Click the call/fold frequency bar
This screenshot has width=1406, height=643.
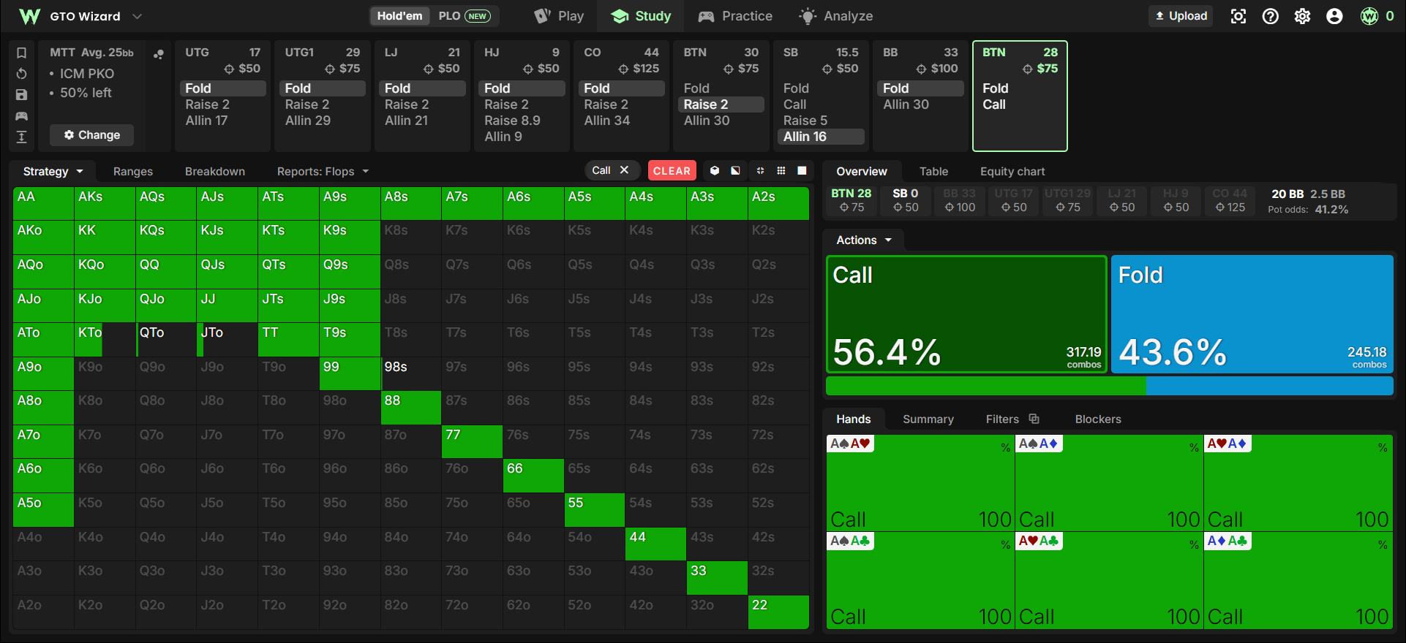pyautogui.click(x=1110, y=386)
